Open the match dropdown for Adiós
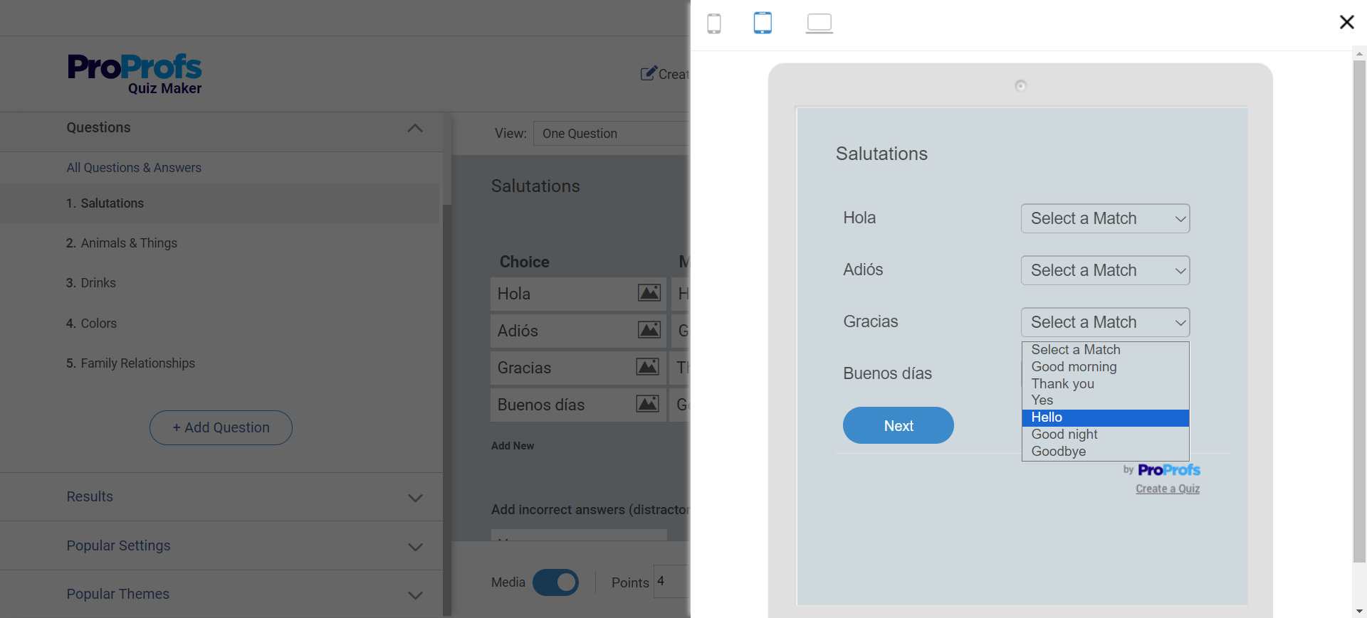 (x=1105, y=270)
